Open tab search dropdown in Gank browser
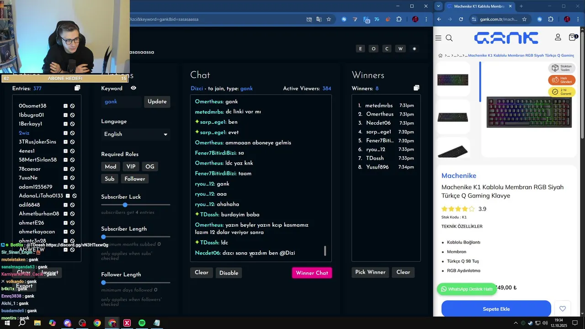 (439, 6)
